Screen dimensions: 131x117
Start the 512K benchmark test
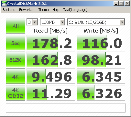(x=16, y=59)
